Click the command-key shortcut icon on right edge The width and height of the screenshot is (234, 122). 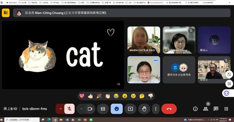(229, 84)
